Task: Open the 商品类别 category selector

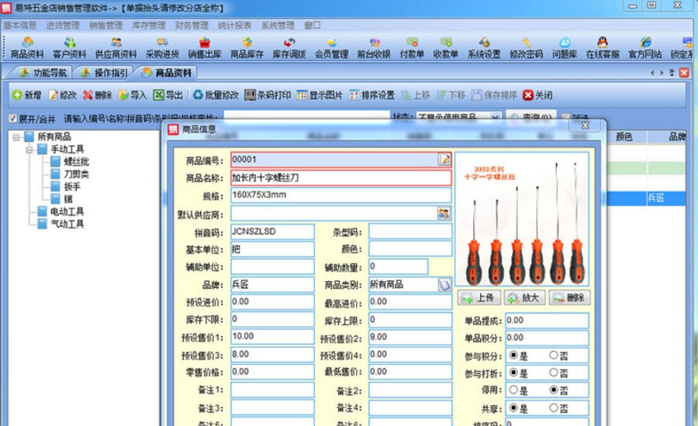Action: click(x=444, y=284)
